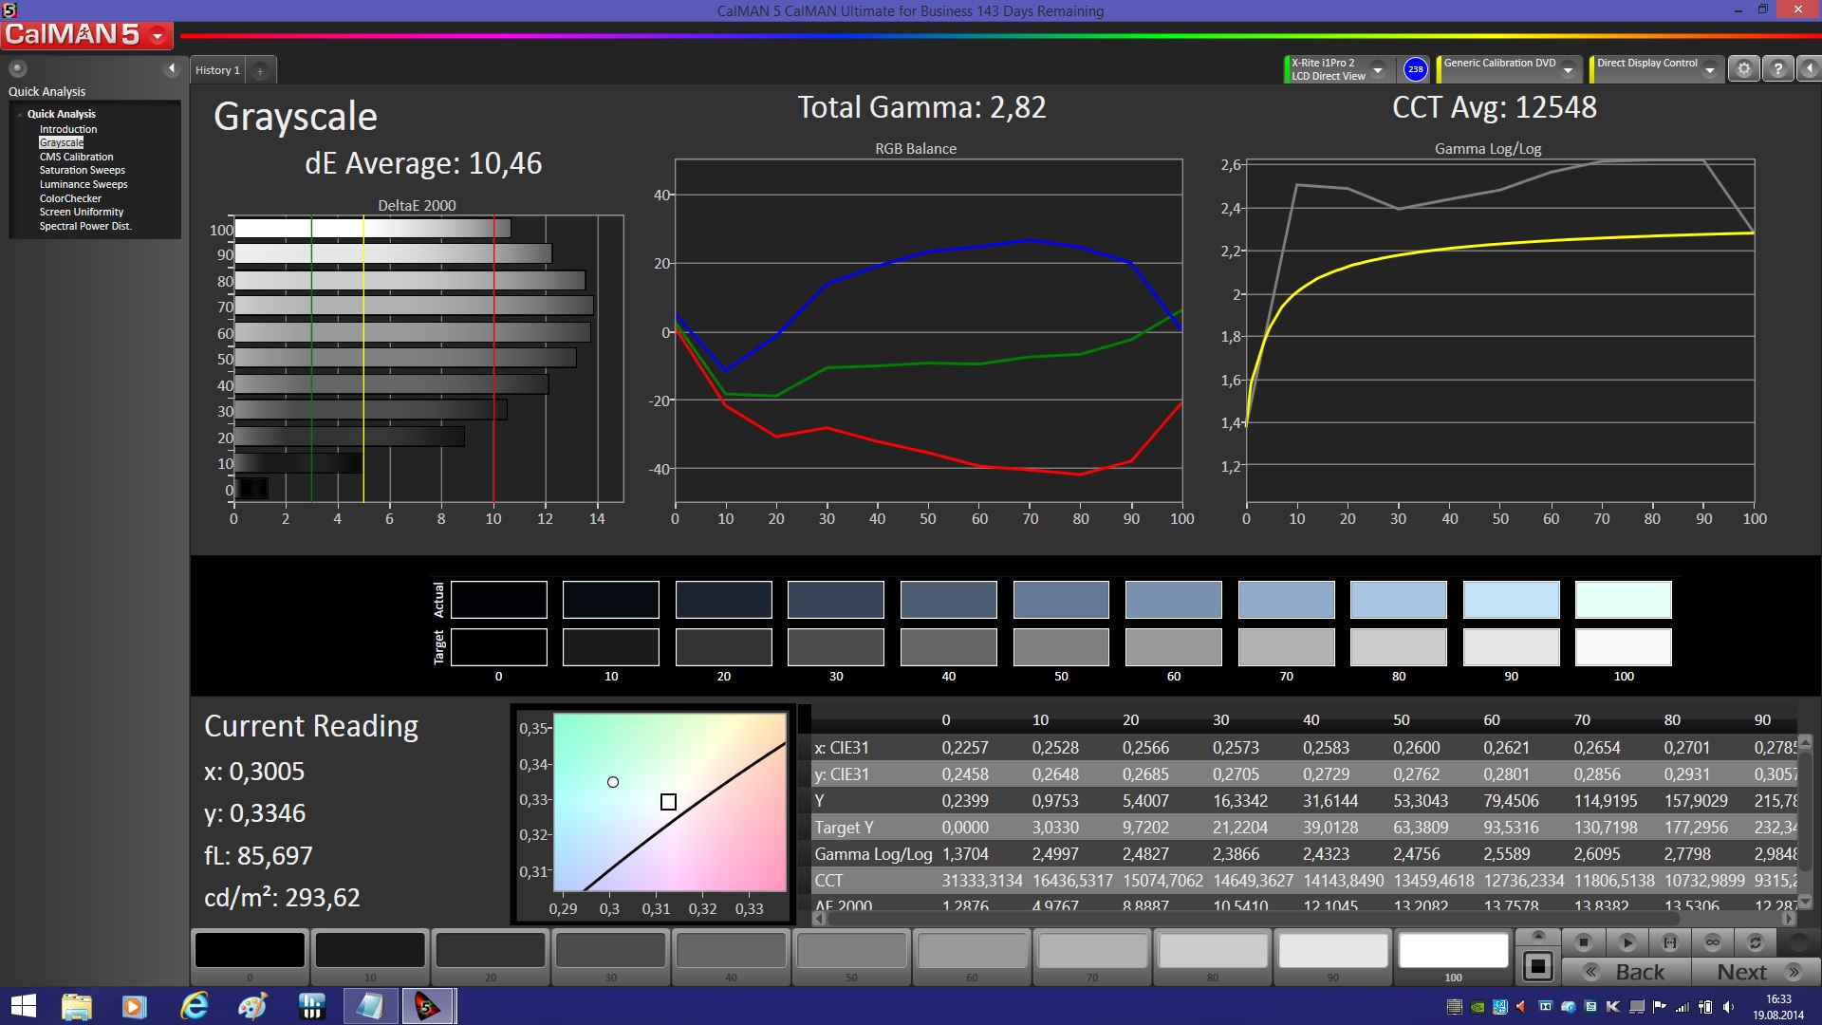The image size is (1822, 1025).
Task: Click the refresh cycle icon
Action: [x=1756, y=942]
